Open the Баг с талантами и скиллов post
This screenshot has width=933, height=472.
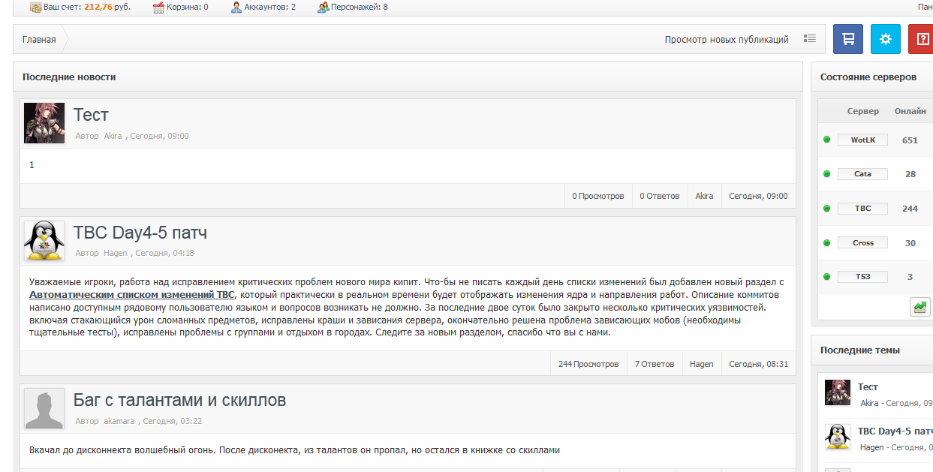click(x=179, y=400)
